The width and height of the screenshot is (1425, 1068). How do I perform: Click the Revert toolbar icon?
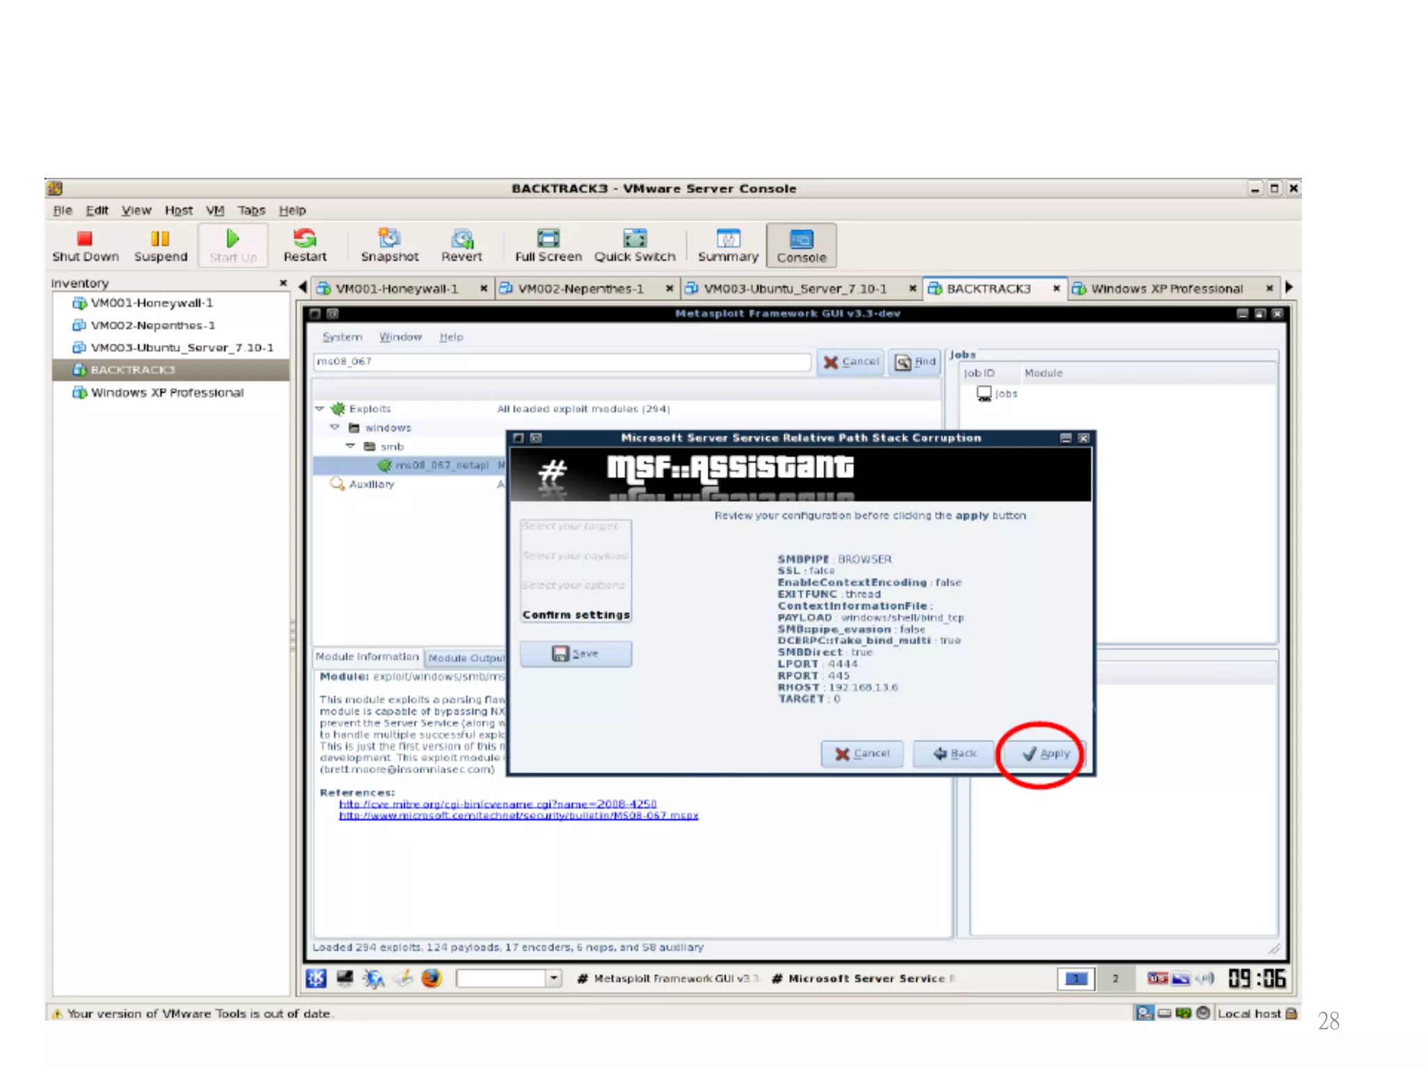coord(461,240)
